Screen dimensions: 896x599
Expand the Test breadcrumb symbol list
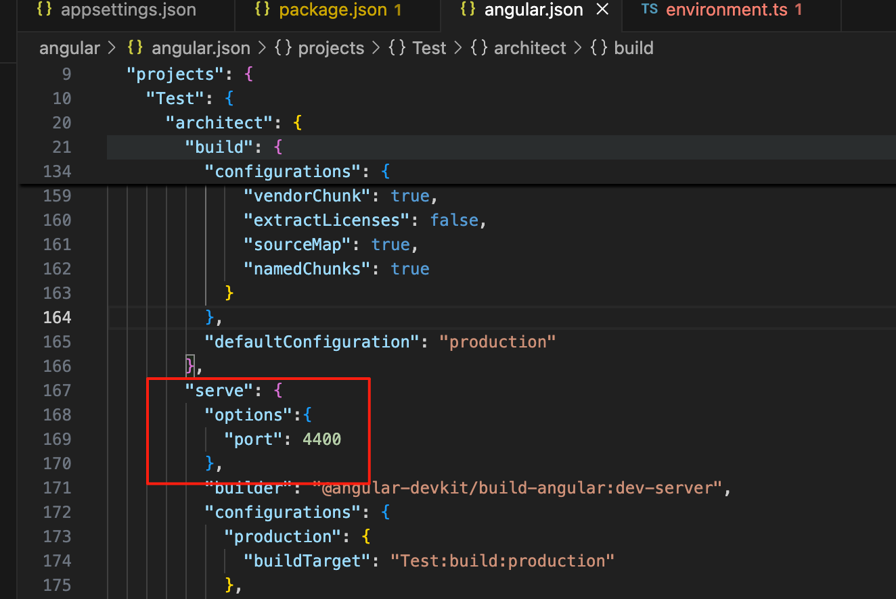(429, 49)
